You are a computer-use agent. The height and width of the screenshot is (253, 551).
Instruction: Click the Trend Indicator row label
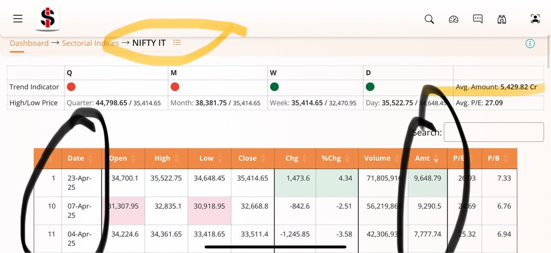click(34, 87)
